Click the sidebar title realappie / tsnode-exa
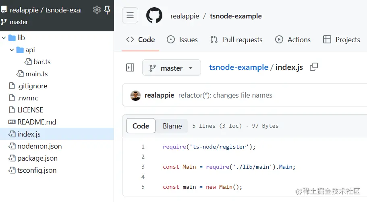Screen dimensions: 367x202 point(46,10)
